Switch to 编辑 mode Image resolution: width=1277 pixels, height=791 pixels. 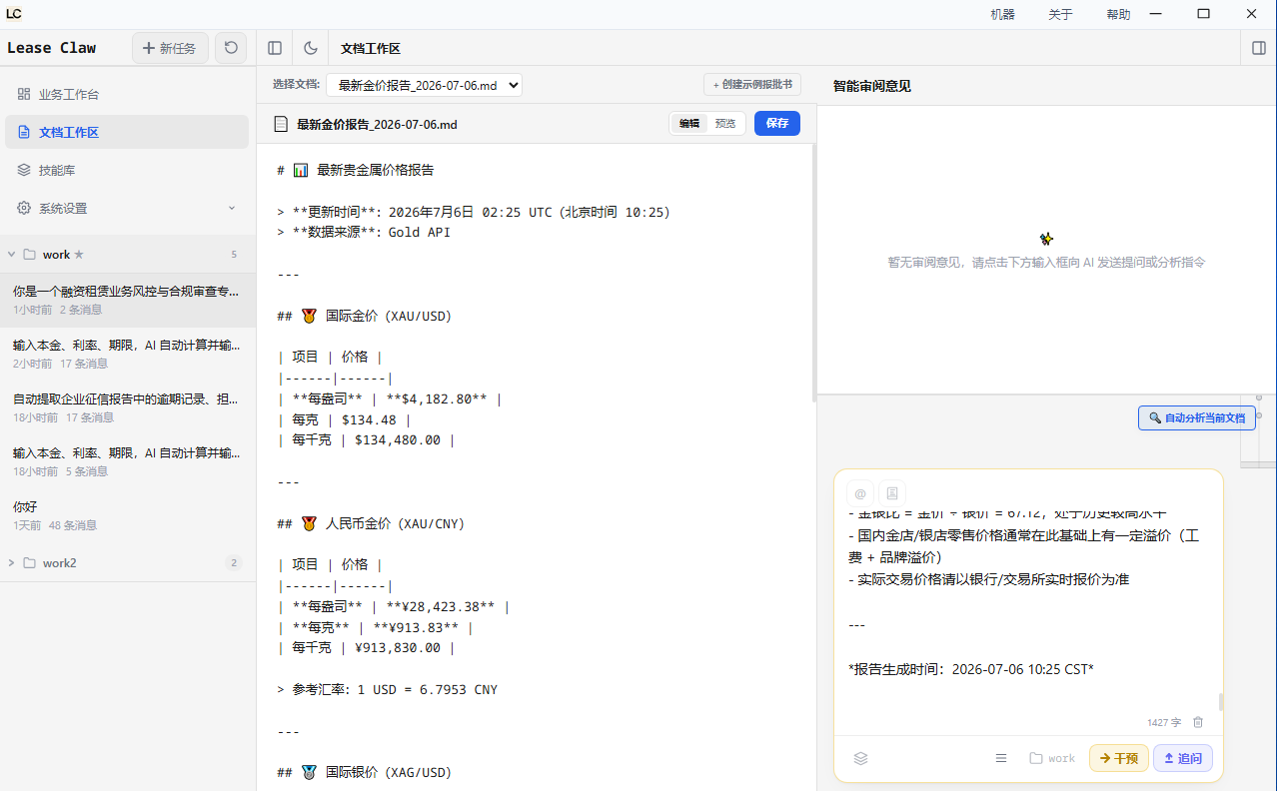pos(689,124)
